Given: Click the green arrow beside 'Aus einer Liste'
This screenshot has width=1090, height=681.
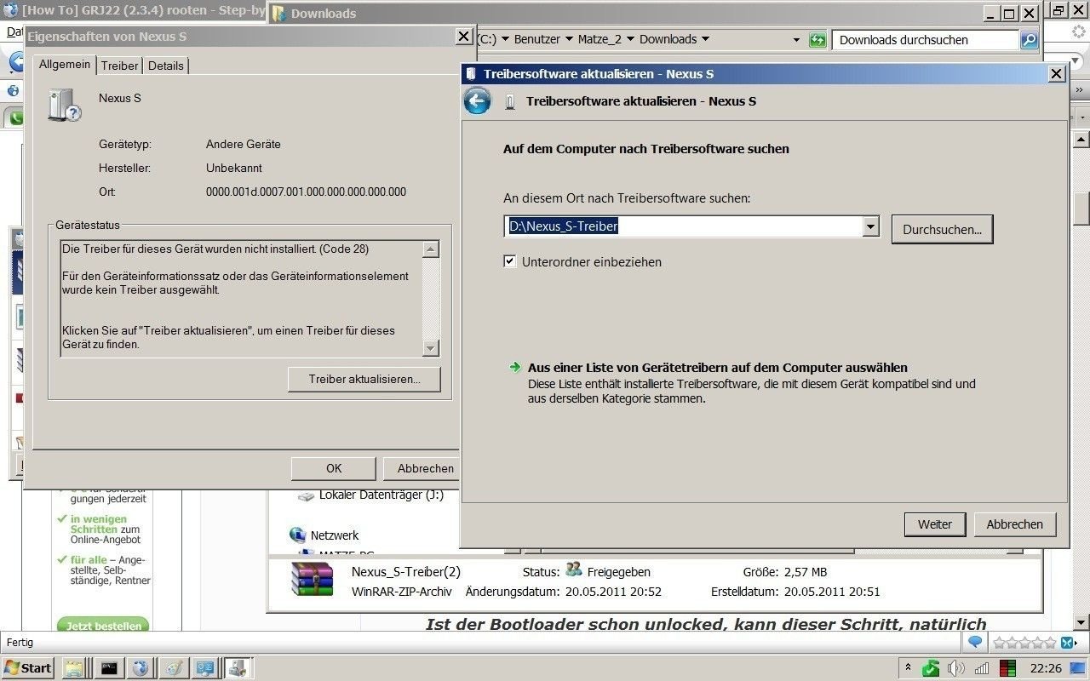Looking at the screenshot, I should 514,368.
